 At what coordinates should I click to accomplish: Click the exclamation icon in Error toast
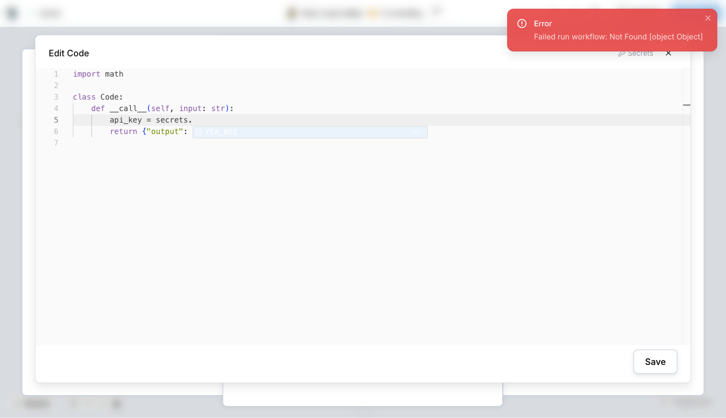tap(522, 24)
